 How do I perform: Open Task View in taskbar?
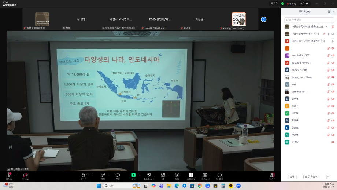[145, 186]
